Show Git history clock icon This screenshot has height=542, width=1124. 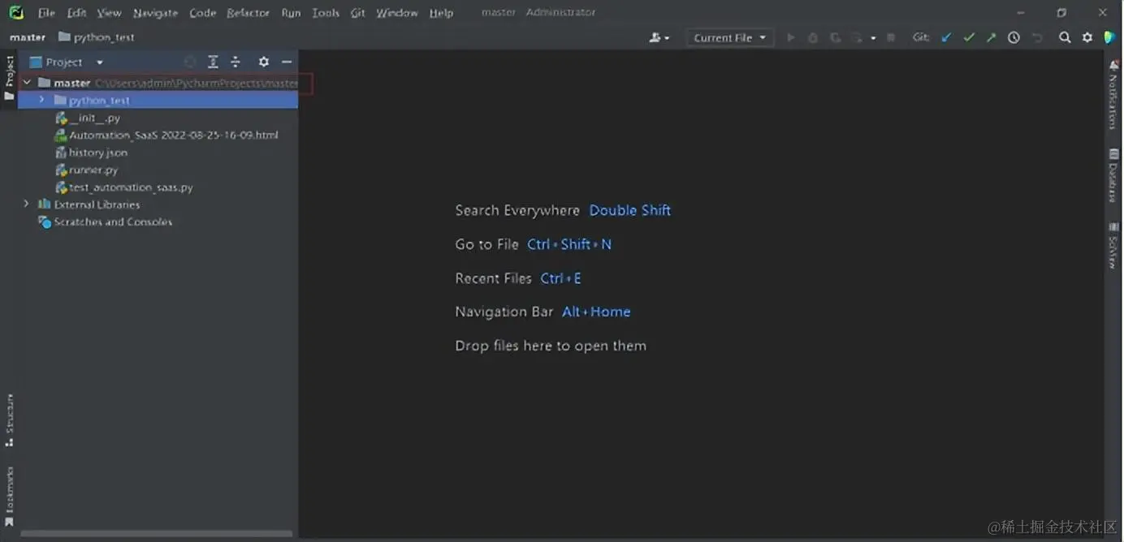pos(1014,37)
